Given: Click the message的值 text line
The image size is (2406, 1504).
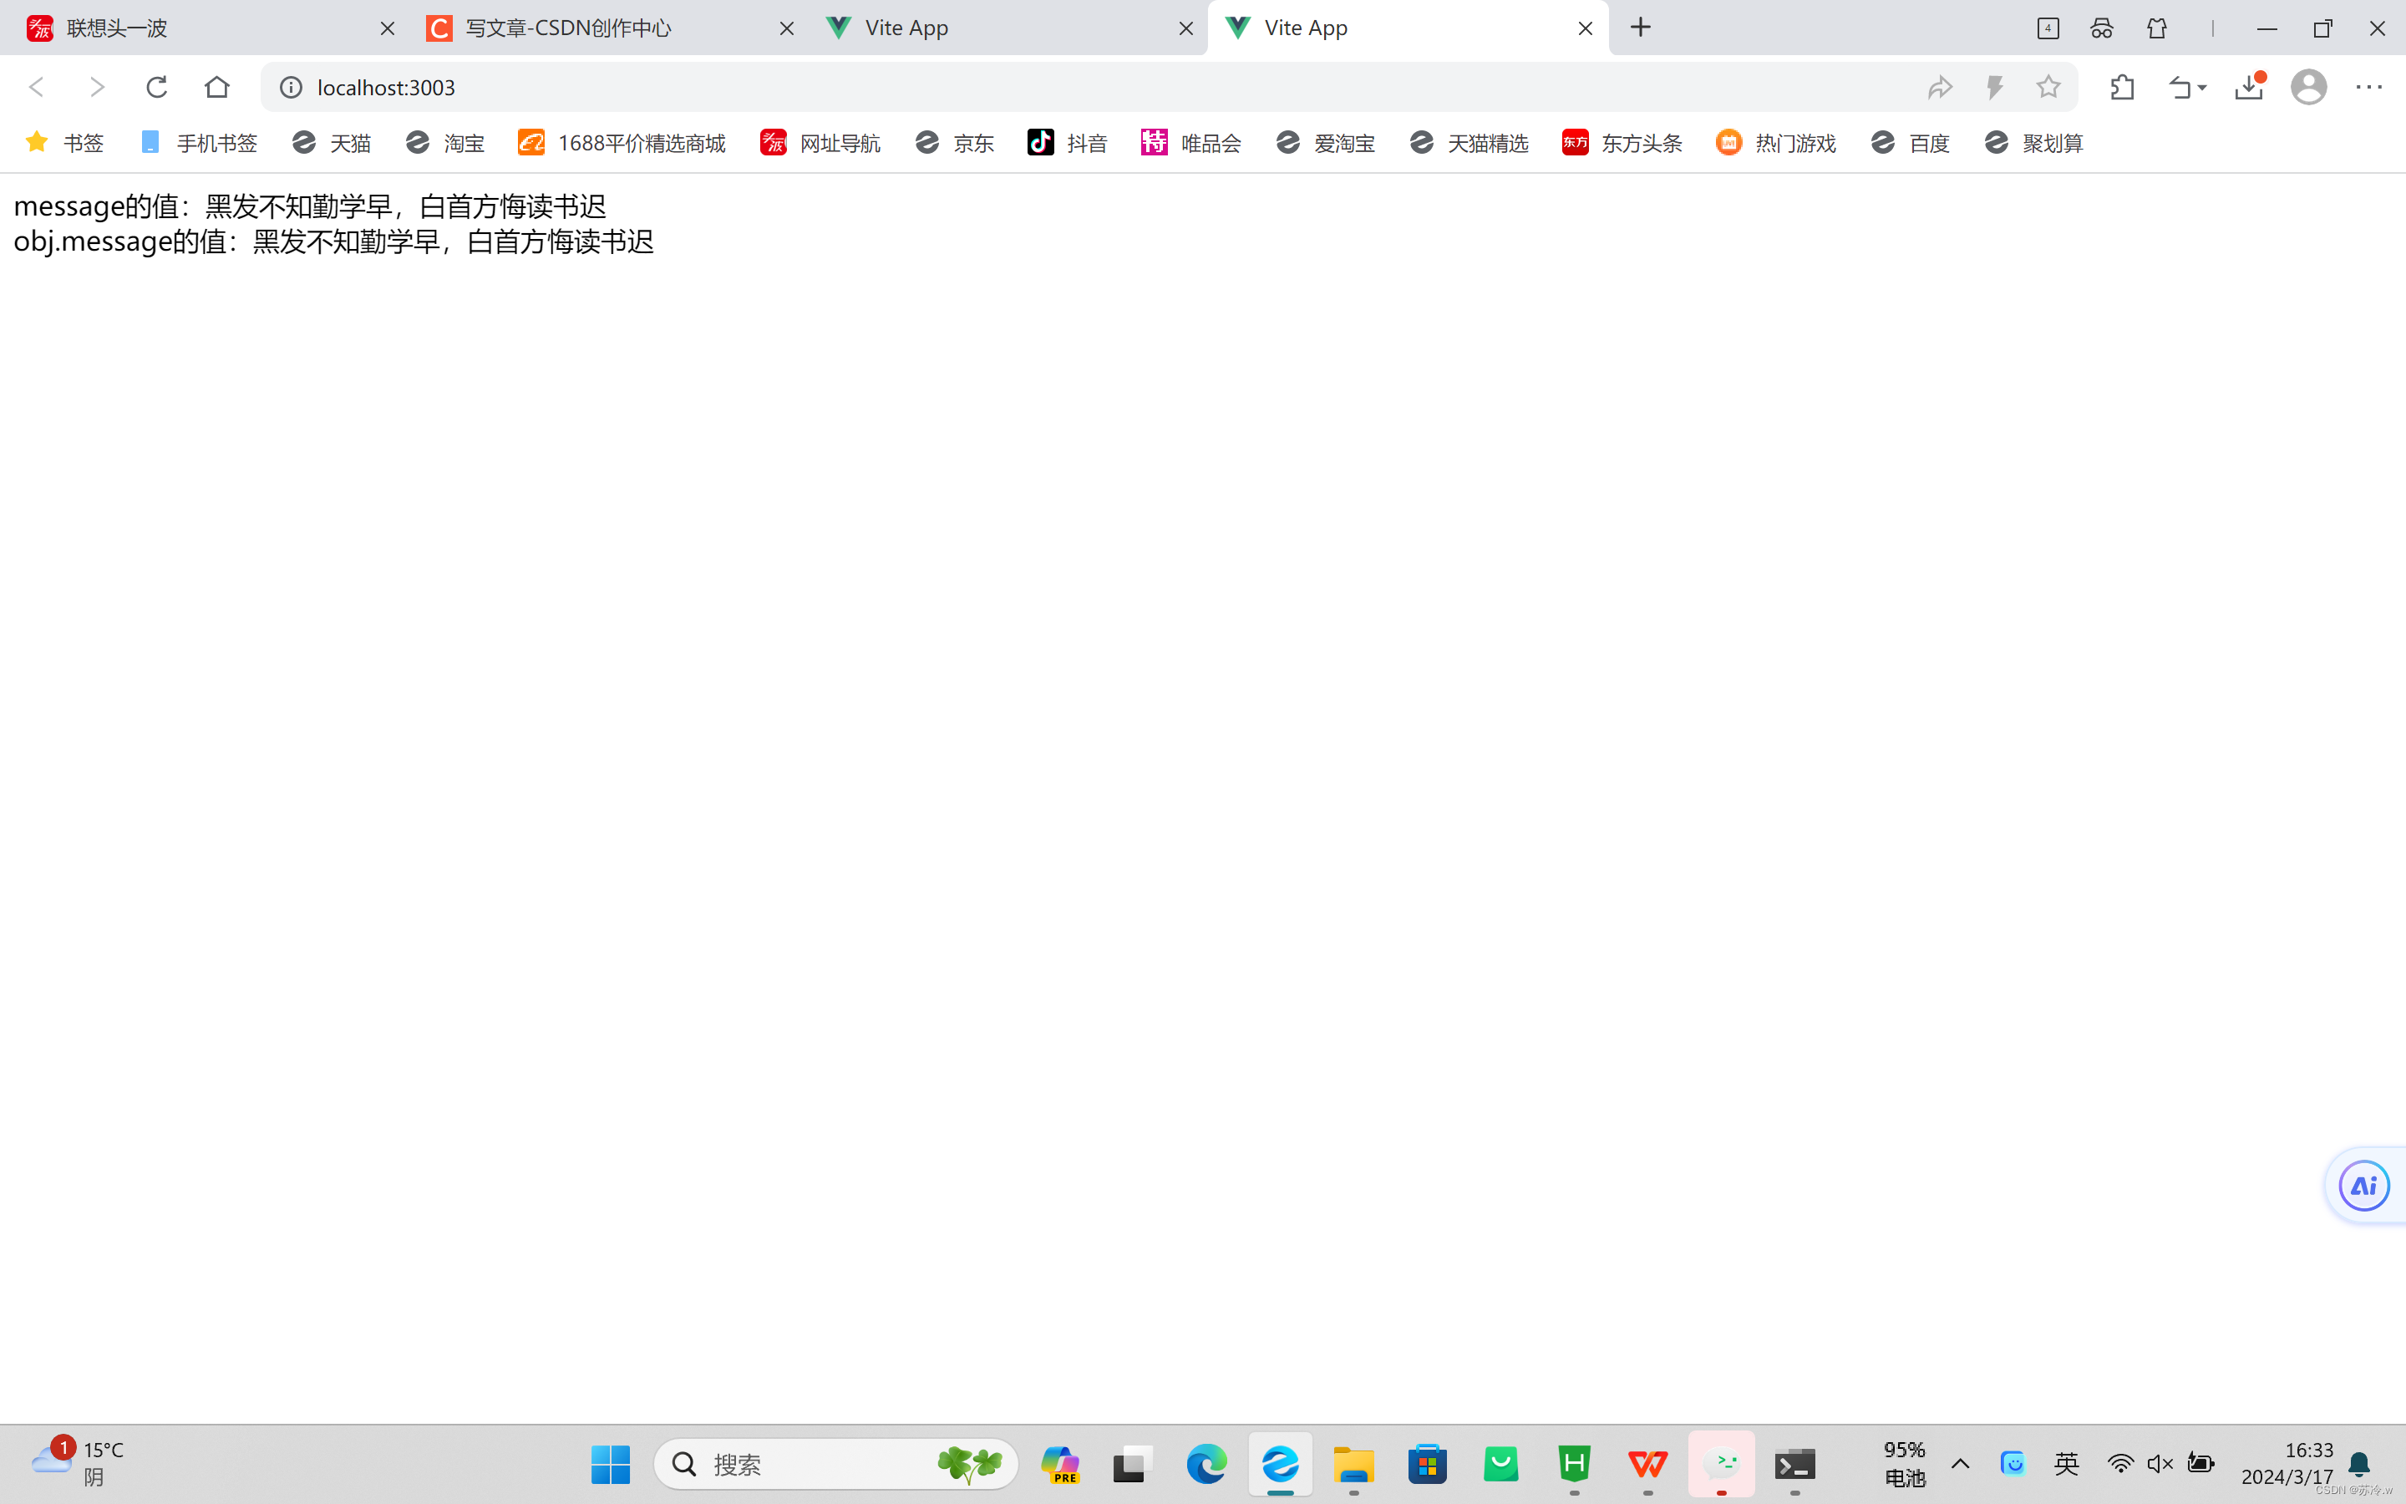Looking at the screenshot, I should [309, 206].
